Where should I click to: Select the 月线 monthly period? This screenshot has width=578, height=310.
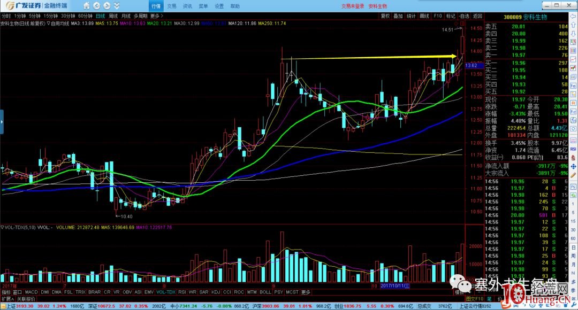(x=126, y=16)
